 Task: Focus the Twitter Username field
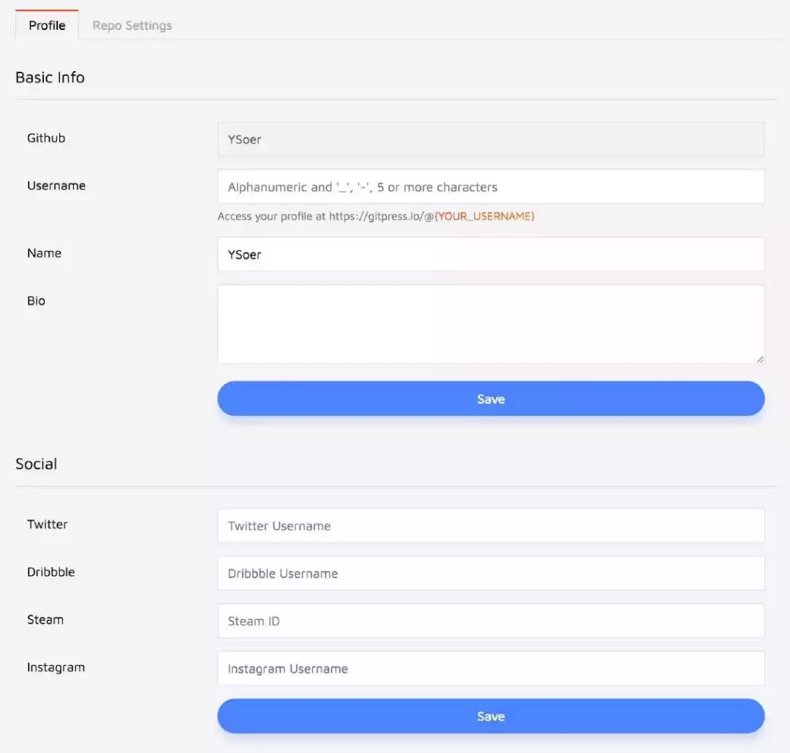(x=491, y=525)
